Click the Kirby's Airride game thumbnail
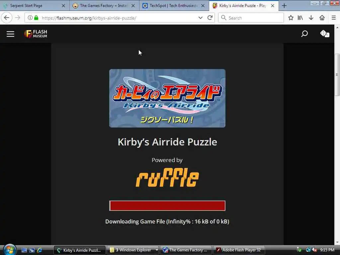Screen dimensions: 340x255 (x=167, y=98)
